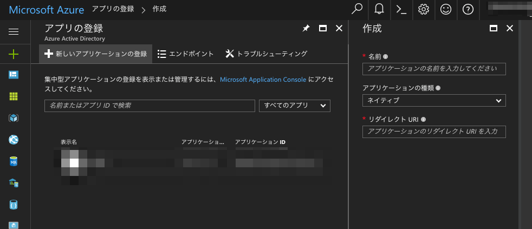Follow the Microsoft Application Console link
Image resolution: width=532 pixels, height=229 pixels.
click(x=263, y=80)
